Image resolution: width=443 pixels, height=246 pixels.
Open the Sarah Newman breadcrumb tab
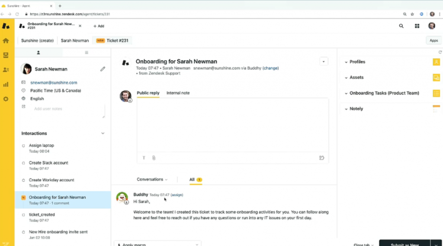74,41
